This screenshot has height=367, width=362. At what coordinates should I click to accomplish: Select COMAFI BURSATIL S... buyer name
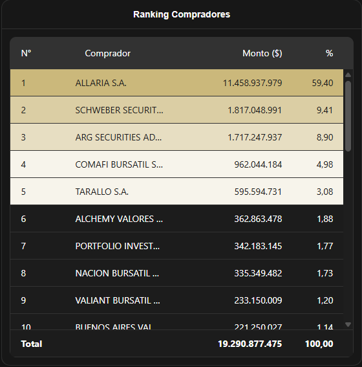[x=119, y=164]
